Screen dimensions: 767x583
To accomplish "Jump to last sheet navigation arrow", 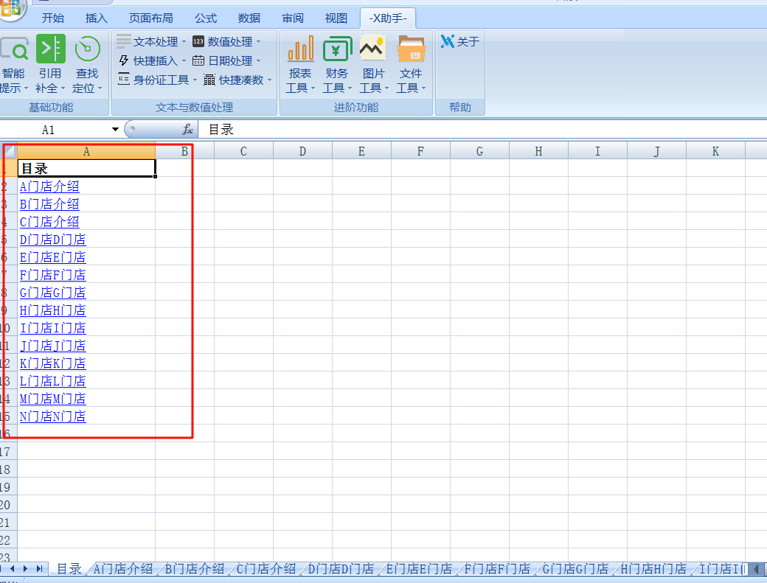I will coord(39,569).
